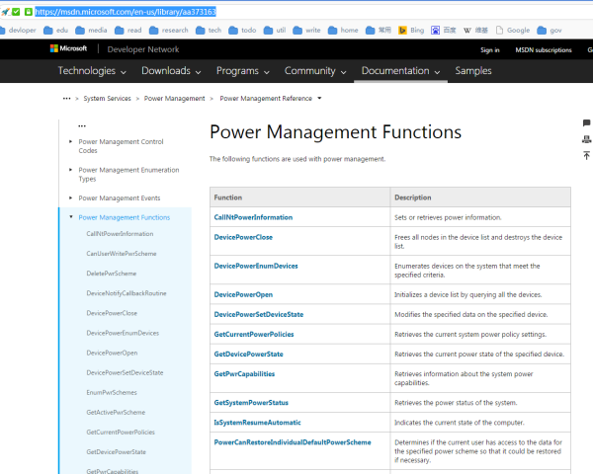The height and width of the screenshot is (474, 593).
Task: Go to Developer Network home
Action: pos(143,49)
